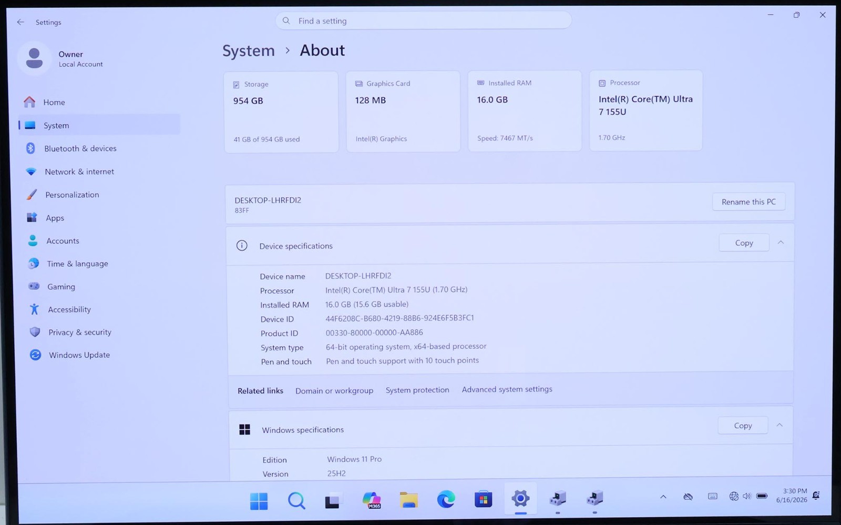
Task: Select the Accessibility figure icon
Action: point(34,309)
